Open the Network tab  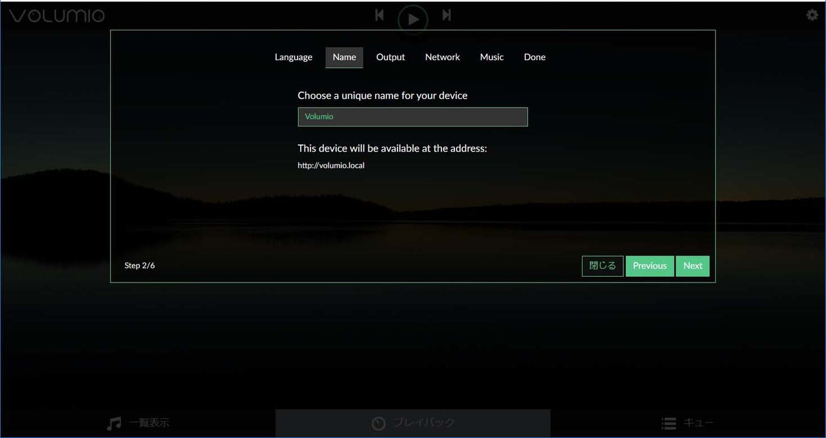[442, 57]
